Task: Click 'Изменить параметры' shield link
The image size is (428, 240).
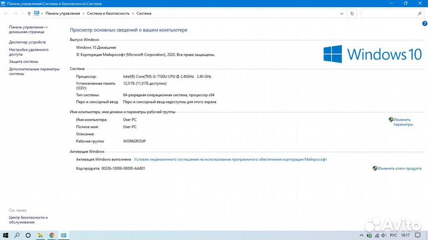Action: pos(401,122)
